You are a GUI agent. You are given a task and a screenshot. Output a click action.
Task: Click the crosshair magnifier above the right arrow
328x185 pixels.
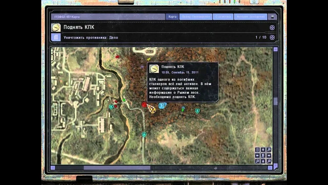269,150
